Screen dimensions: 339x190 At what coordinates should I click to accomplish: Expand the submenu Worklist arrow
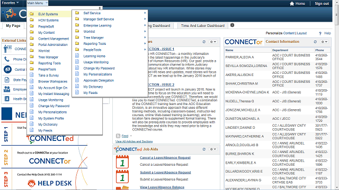coord(145,32)
